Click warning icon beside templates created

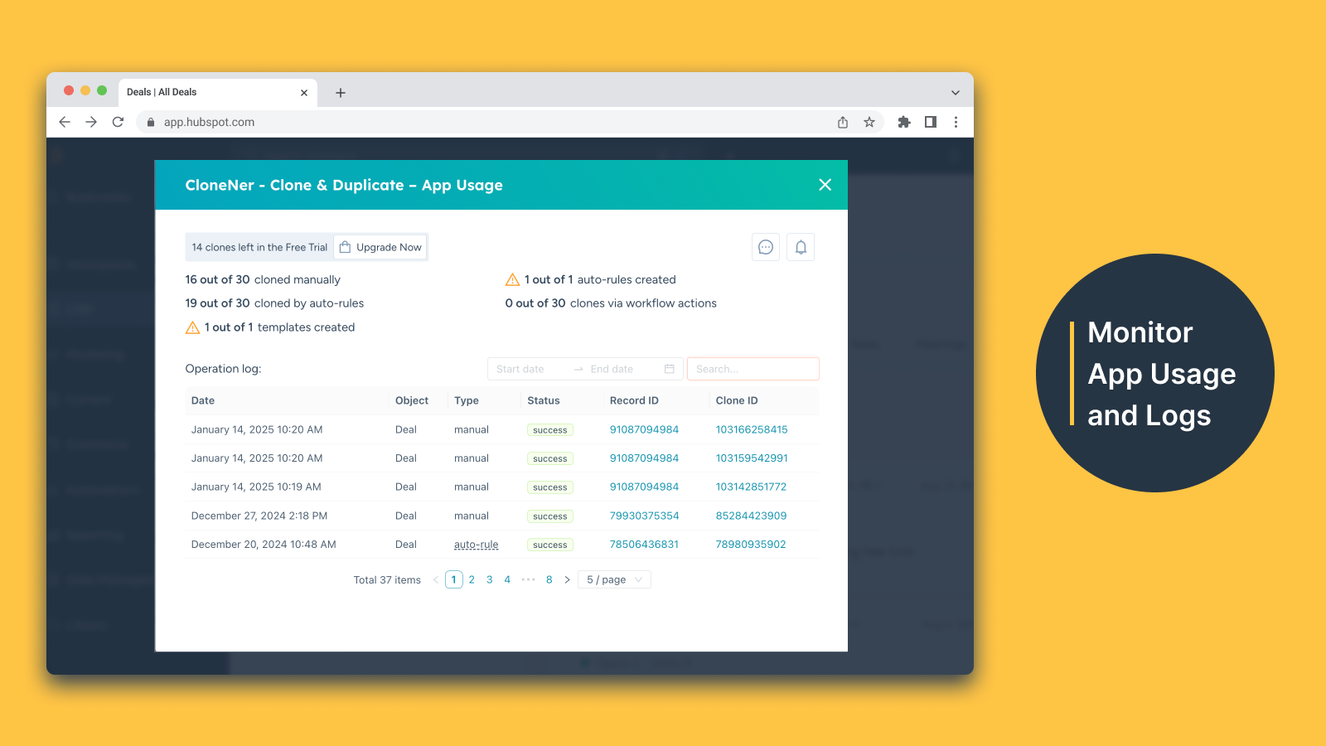click(x=192, y=327)
